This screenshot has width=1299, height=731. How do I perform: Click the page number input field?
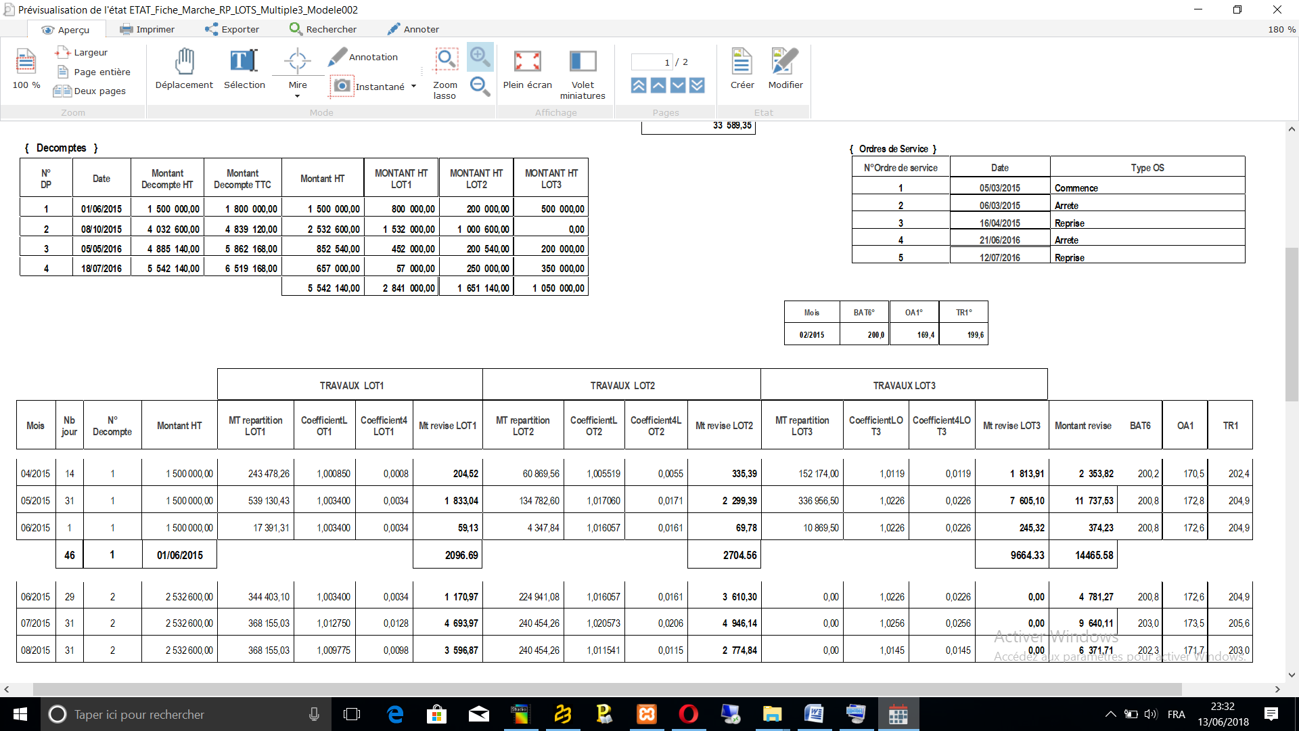click(x=651, y=62)
